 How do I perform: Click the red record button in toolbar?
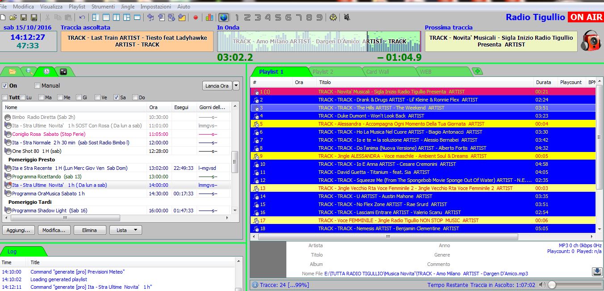point(196,17)
